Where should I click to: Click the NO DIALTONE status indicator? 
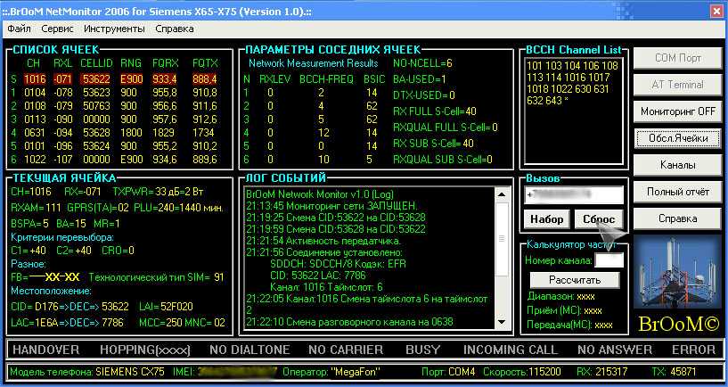coord(249,350)
